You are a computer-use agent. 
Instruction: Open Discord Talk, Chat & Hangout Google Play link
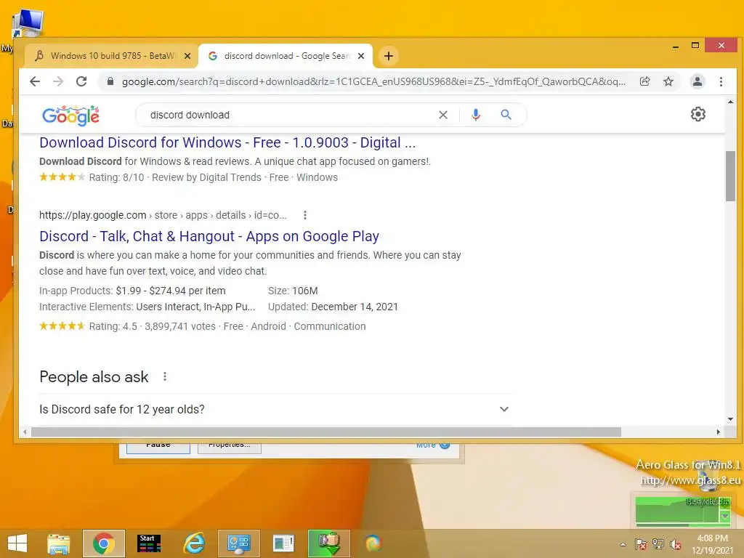point(209,236)
